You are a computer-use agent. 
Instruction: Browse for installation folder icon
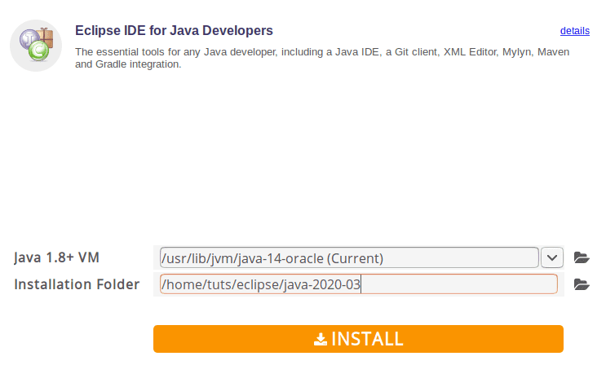click(x=582, y=284)
